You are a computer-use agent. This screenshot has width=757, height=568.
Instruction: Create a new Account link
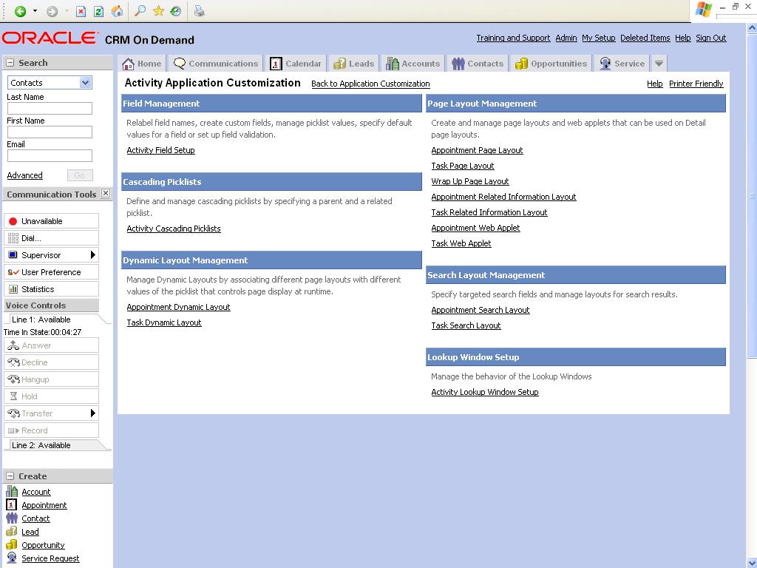[x=36, y=492]
